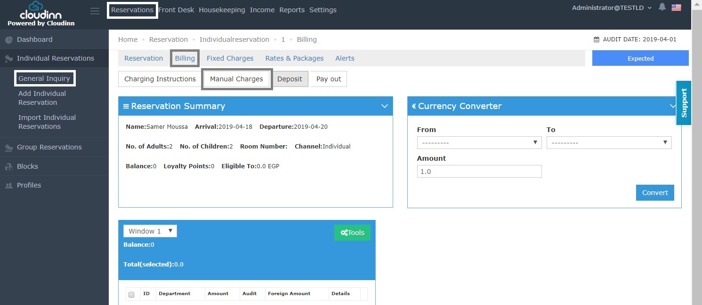Open the Reports menu
Viewport: 702px width, 305px height.
292,10
